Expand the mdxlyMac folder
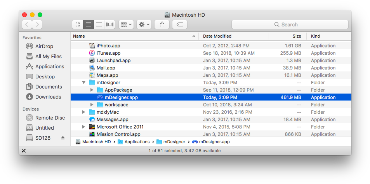The height and width of the screenshot is (184, 370). coord(83,112)
